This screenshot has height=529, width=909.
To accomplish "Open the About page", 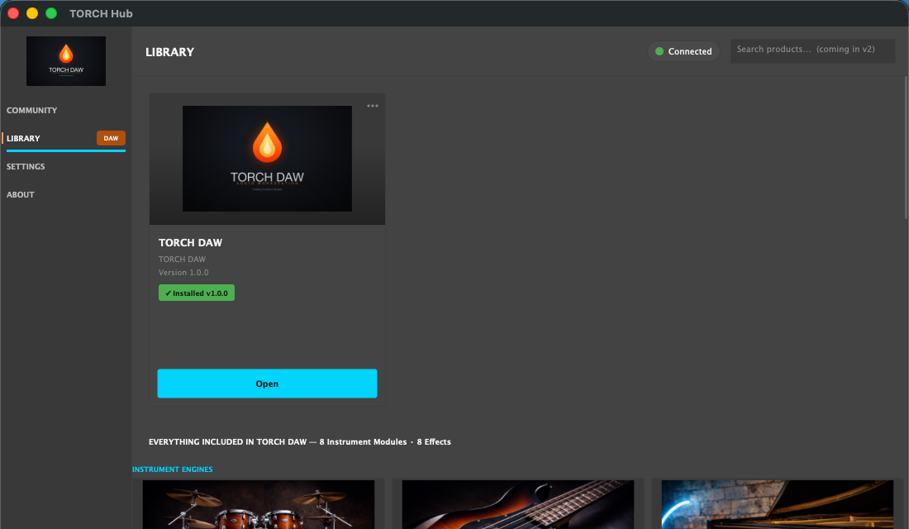I will click(21, 195).
